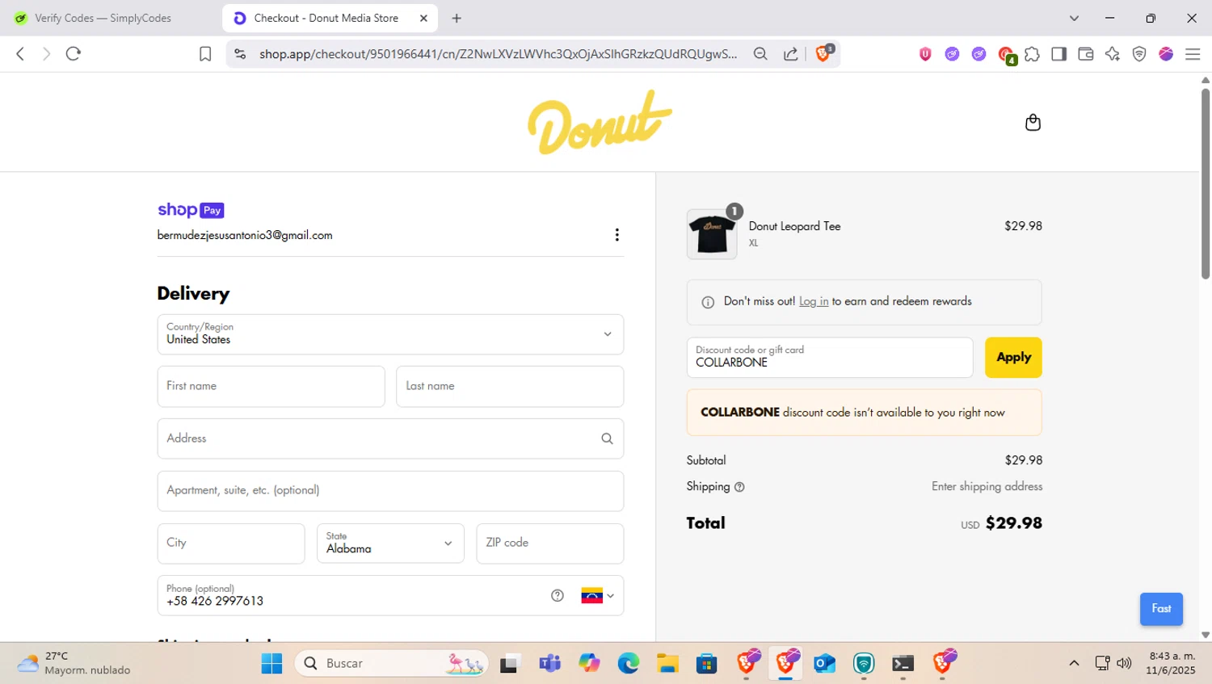Viewport: 1212px width, 684px height.
Task: Open the Brave Wallet icon
Action: 1085,54
